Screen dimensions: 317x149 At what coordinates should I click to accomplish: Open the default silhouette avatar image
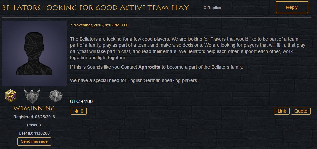34,54
